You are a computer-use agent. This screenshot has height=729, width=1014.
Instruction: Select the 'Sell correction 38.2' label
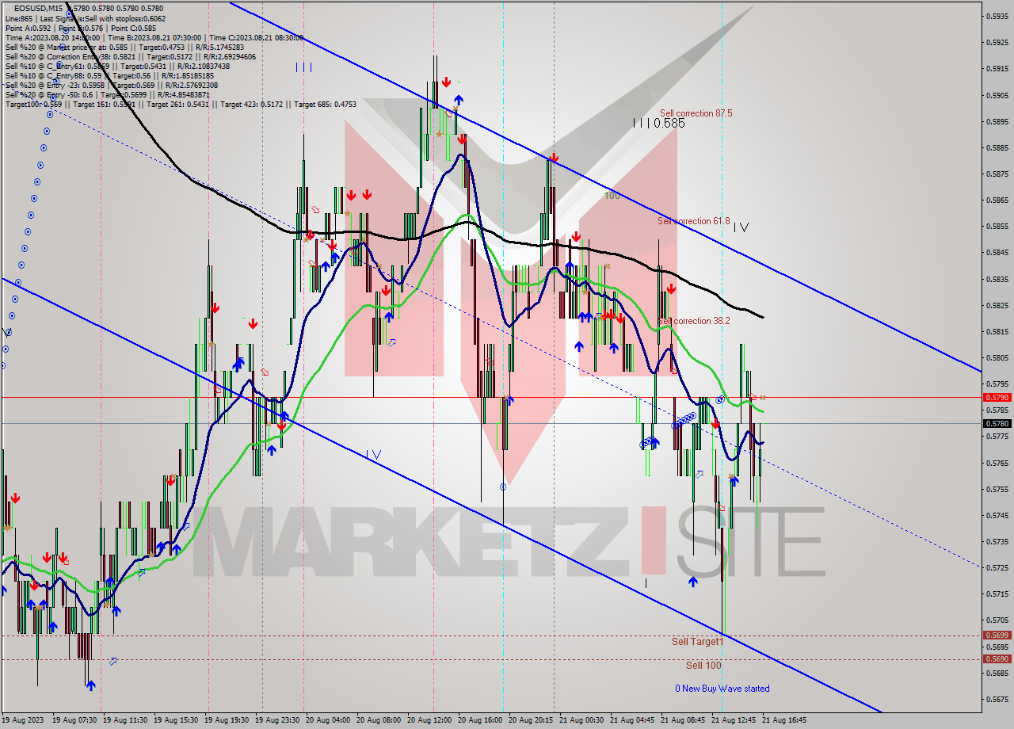point(693,321)
